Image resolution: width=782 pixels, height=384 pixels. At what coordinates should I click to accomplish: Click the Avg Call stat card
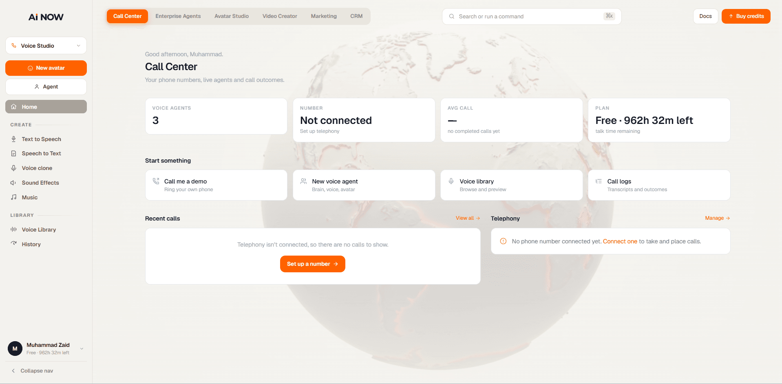coord(511,120)
